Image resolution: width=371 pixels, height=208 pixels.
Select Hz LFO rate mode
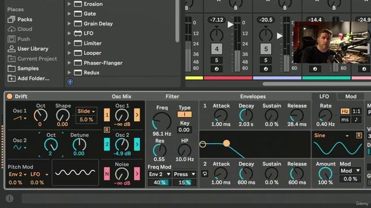pyautogui.click(x=345, y=111)
